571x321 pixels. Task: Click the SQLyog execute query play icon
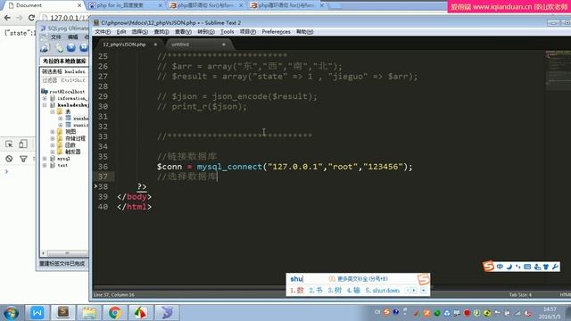coord(71,47)
